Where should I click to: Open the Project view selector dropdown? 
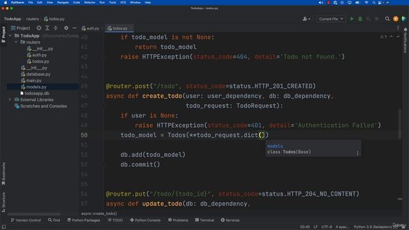click(x=20, y=28)
